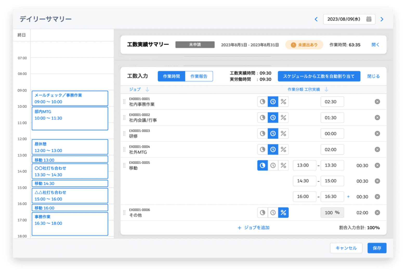Go to next day arrow

[x=382, y=19]
